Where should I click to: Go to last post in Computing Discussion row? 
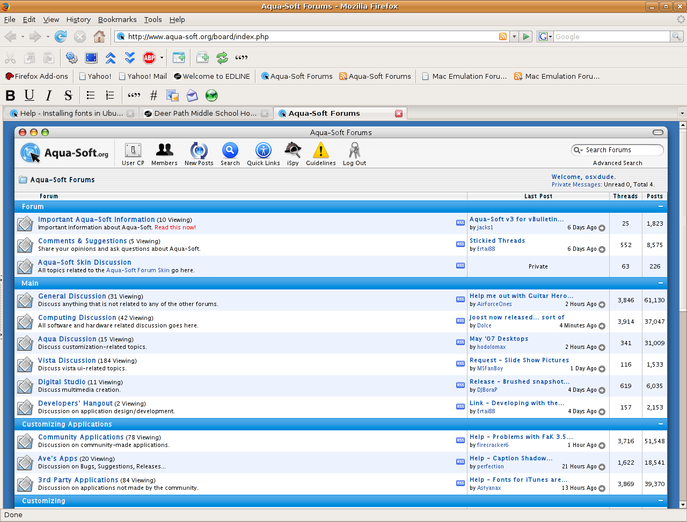click(x=602, y=326)
